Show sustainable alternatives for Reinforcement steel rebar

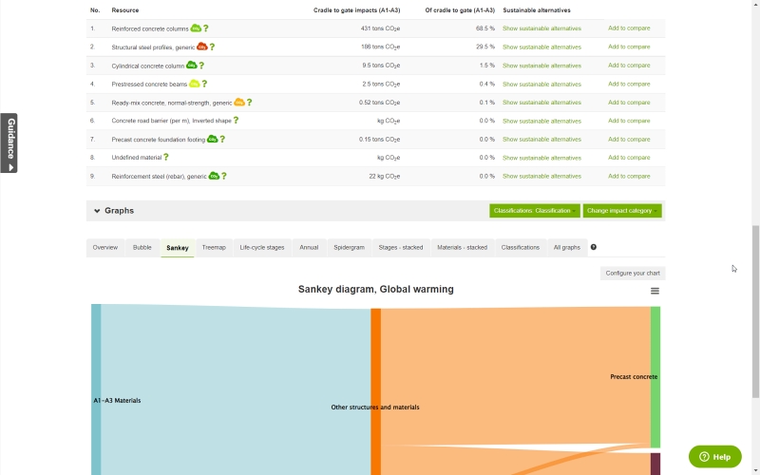pos(541,176)
